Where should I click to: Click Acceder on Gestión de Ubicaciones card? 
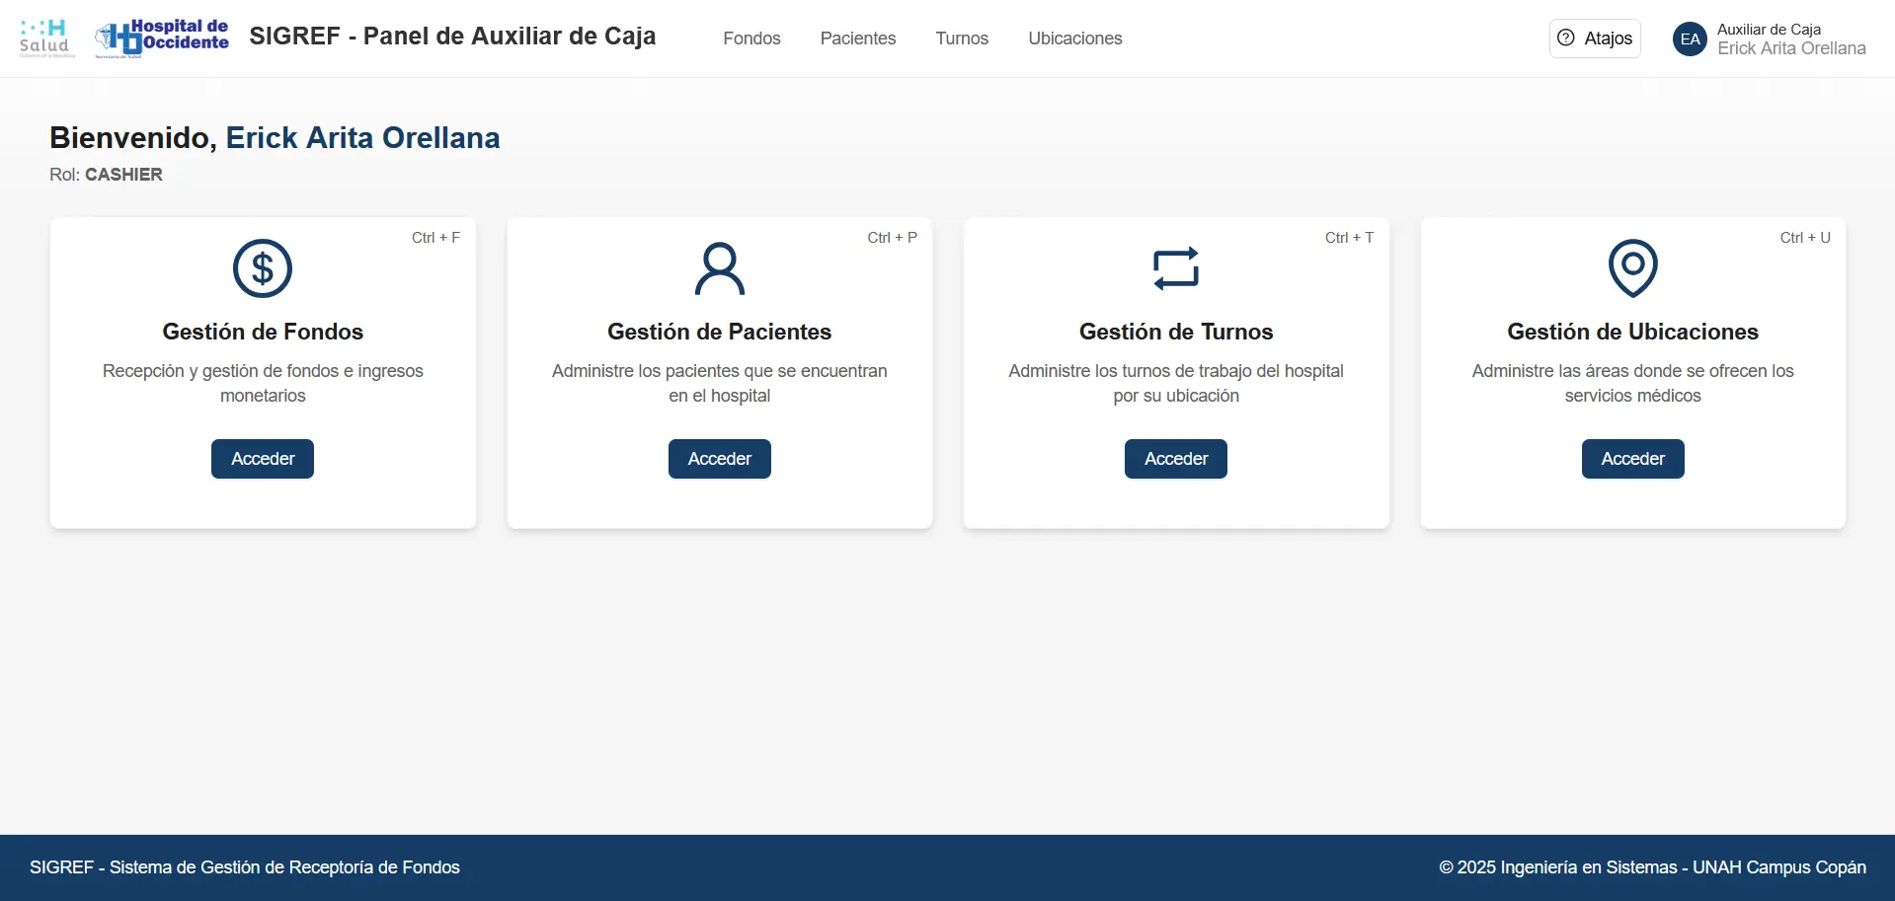click(1632, 459)
